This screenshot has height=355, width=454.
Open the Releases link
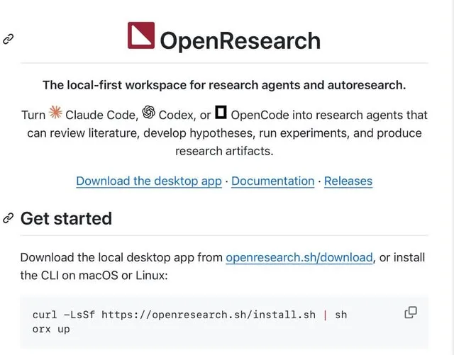348,181
